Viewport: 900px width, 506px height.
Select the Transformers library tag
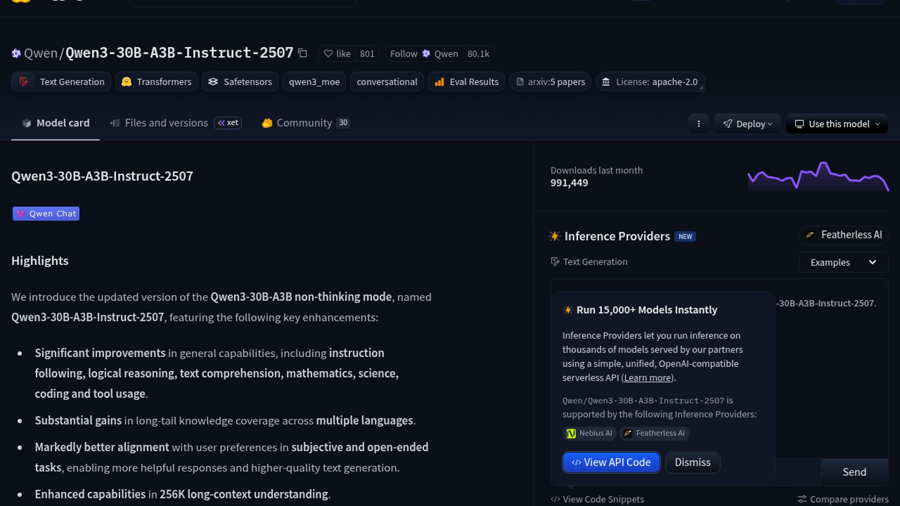pos(157,82)
